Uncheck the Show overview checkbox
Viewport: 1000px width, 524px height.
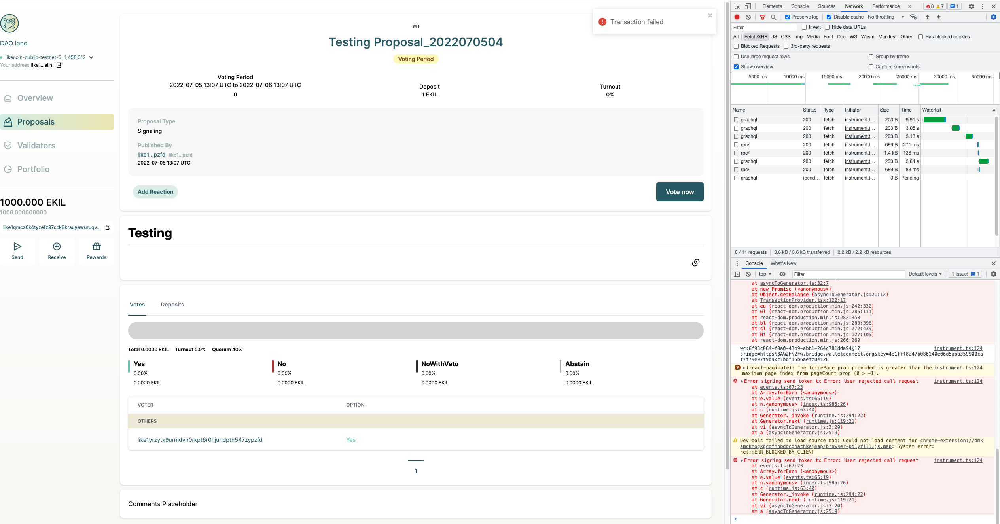pos(736,67)
